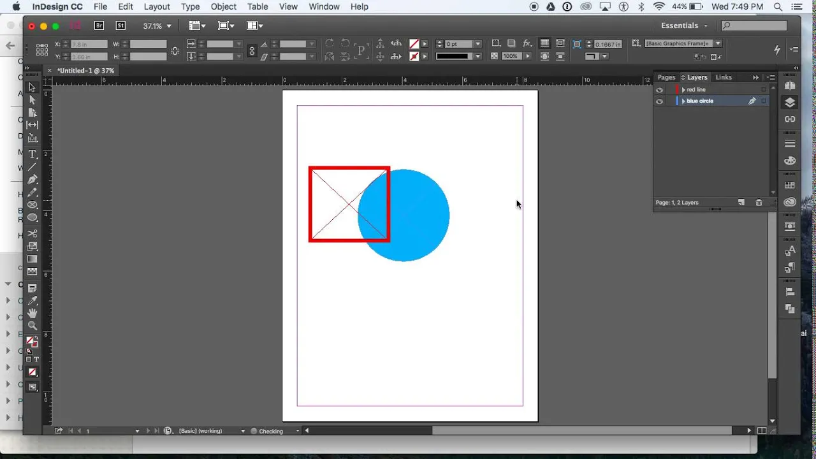
Task: Click the Untitled-1 @ 37% document tab
Action: tap(85, 71)
